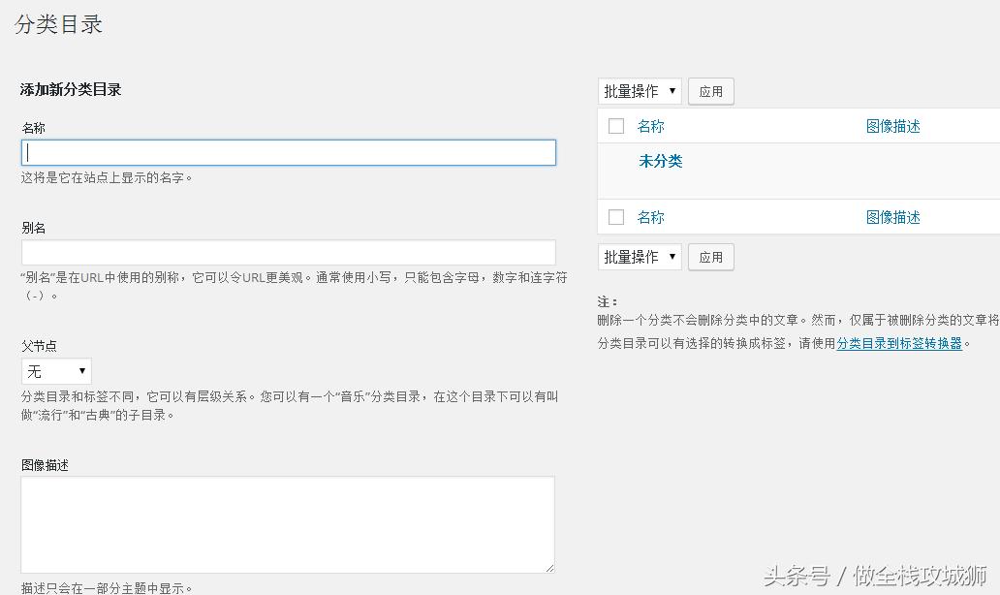The image size is (1000, 595).
Task: Sort categories by the top 名称 column
Action: point(650,125)
